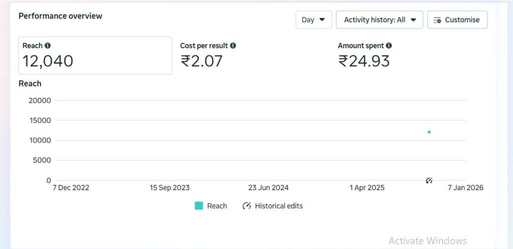Click the Cost per result info icon
Image resolution: width=513 pixels, height=249 pixels.
[x=233, y=45]
